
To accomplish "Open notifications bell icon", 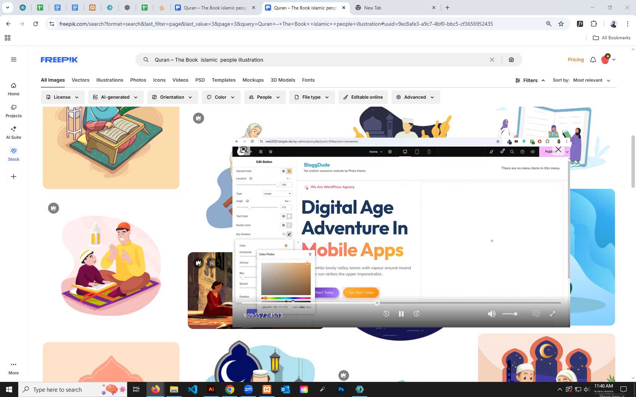I will [593, 60].
